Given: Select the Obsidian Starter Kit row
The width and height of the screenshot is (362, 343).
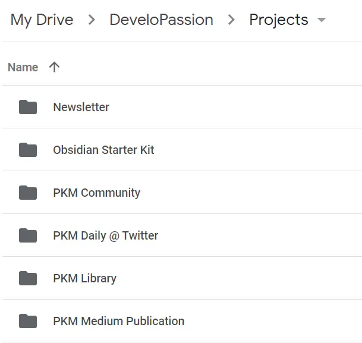Looking at the screenshot, I should click(182, 150).
